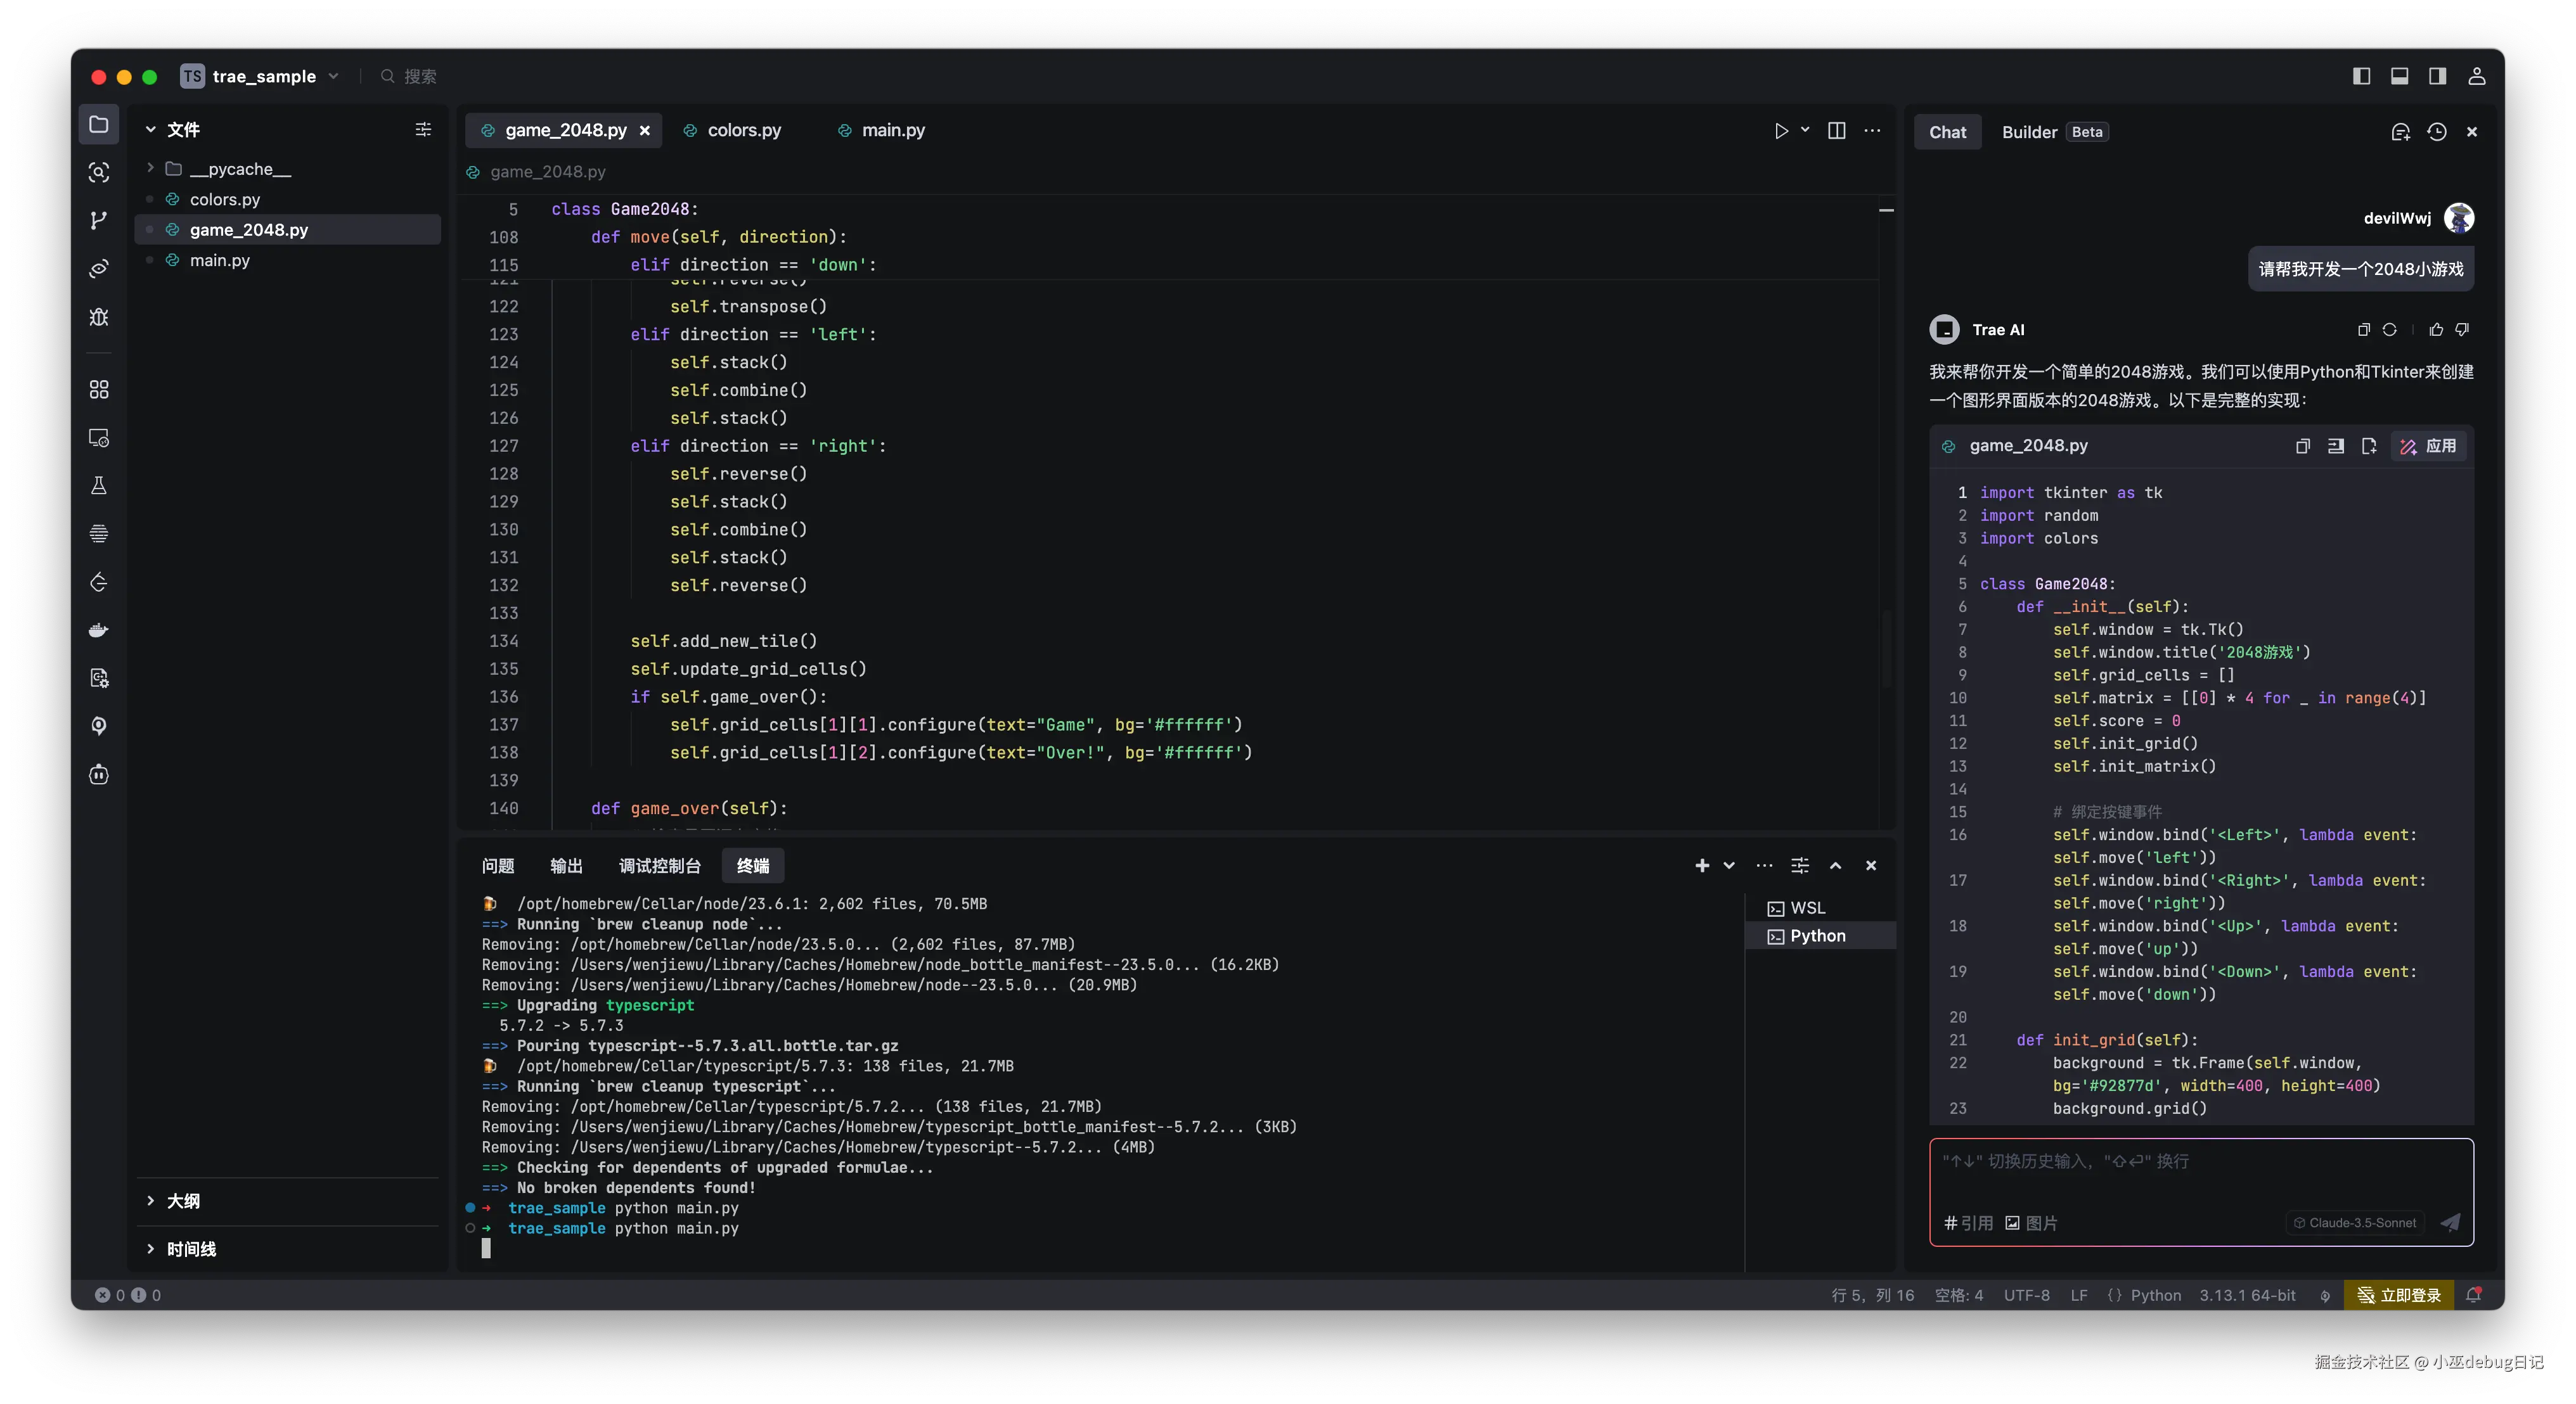This screenshot has width=2576, height=1404.
Task: Expand the __pycache__ folder
Action: tap(150, 169)
